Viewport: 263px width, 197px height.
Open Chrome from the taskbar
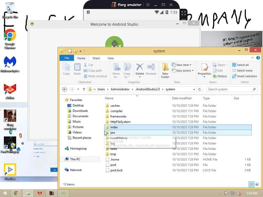(x=16, y=193)
